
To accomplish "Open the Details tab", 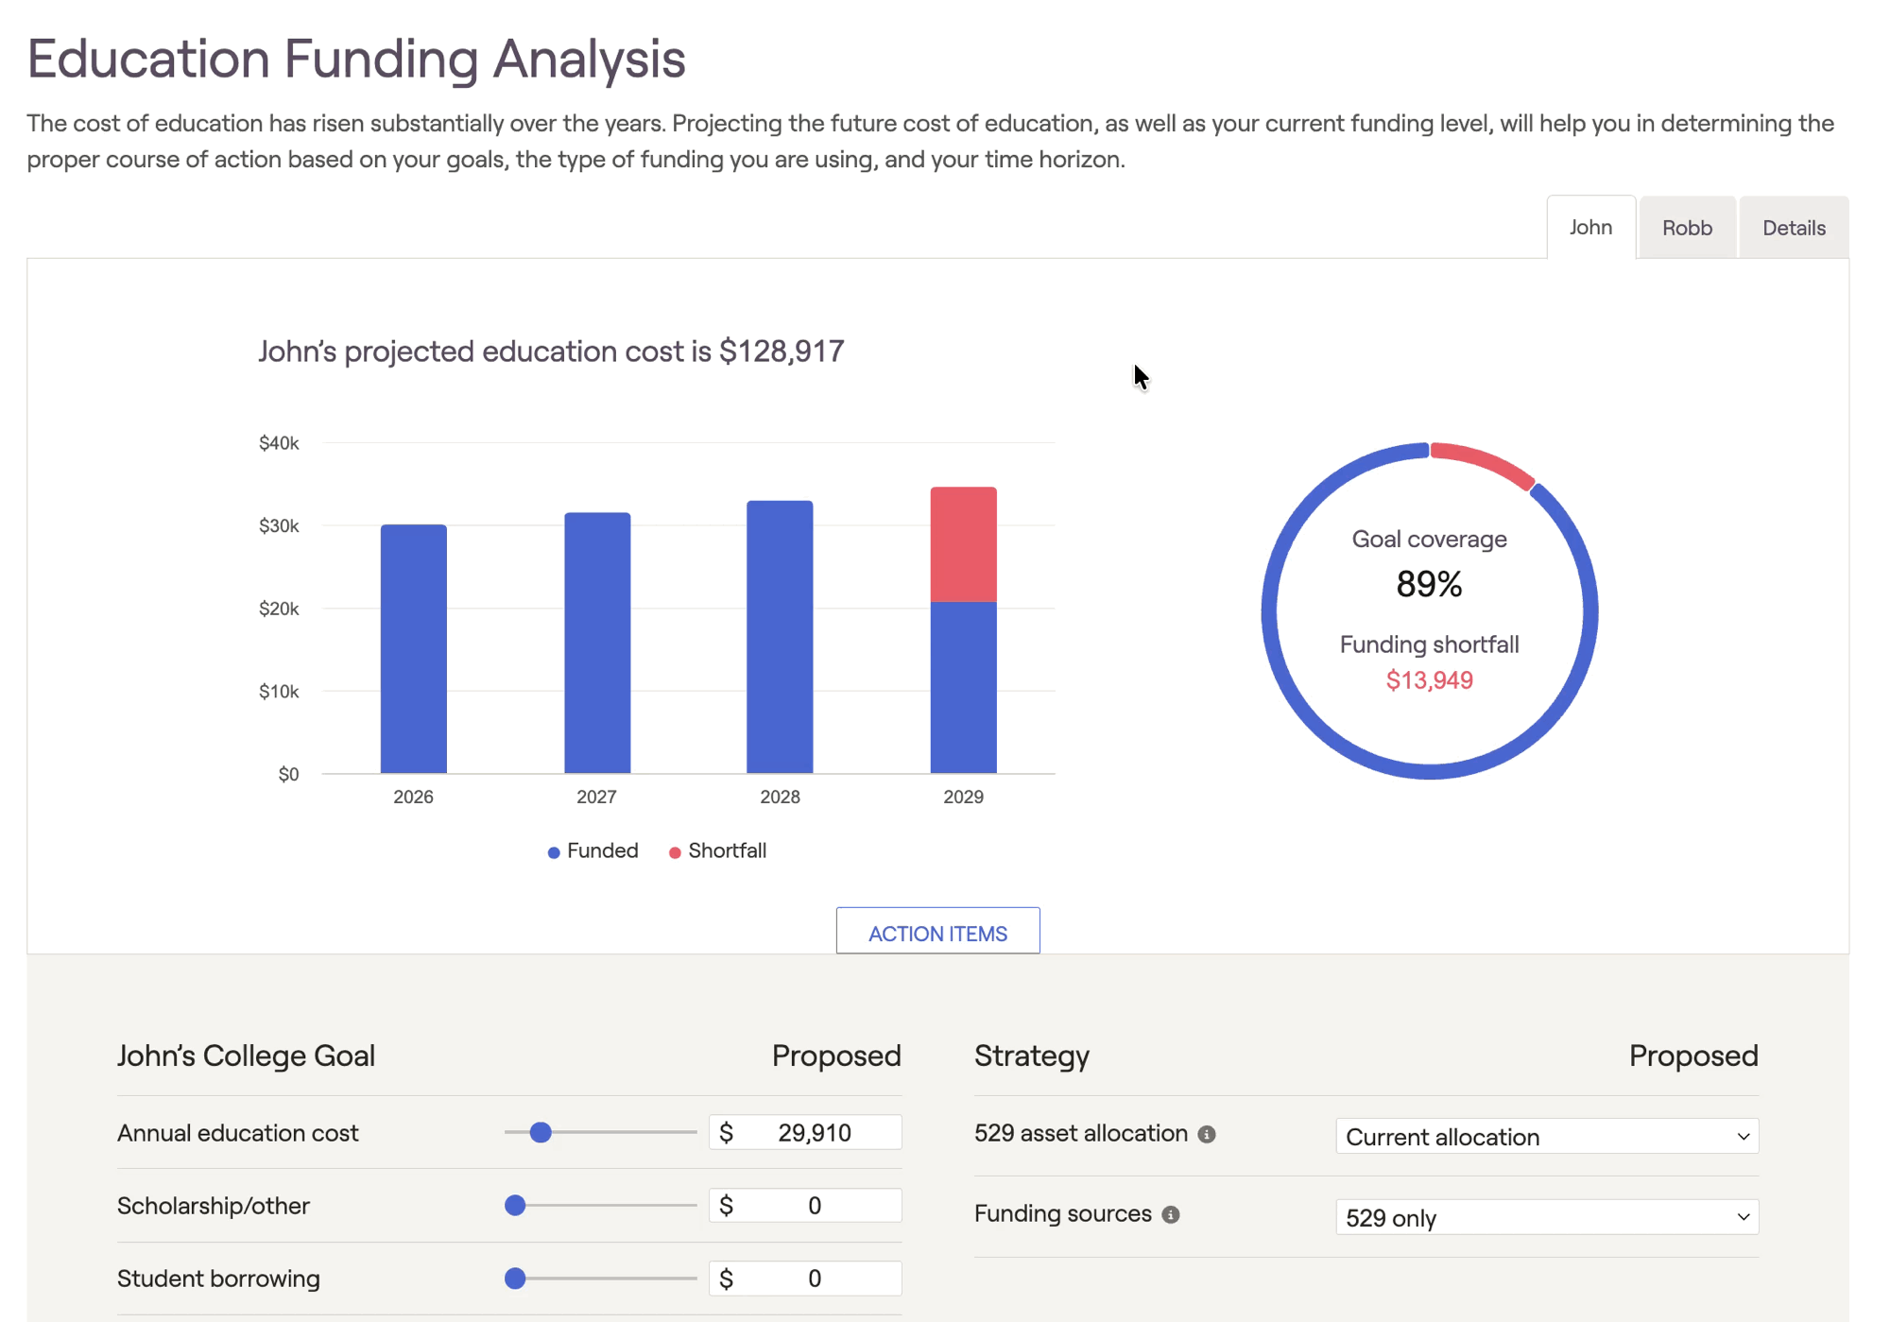I will coord(1793,228).
